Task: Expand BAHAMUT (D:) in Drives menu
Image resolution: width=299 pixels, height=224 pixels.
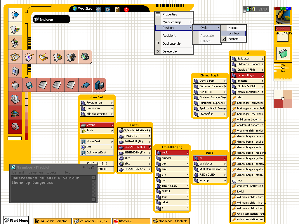Action: tap(134, 141)
